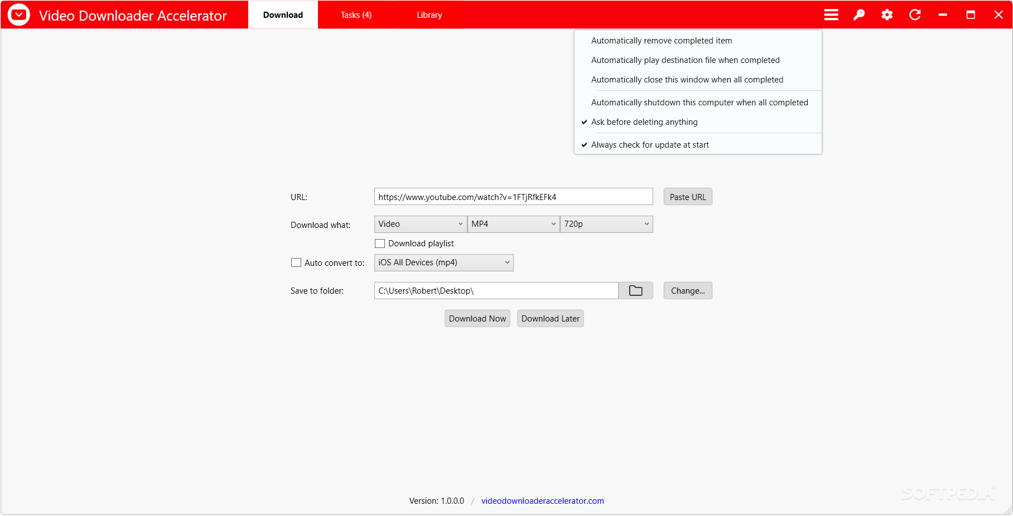Expand the Video type dropdown
This screenshot has width=1013, height=516.
tap(421, 224)
